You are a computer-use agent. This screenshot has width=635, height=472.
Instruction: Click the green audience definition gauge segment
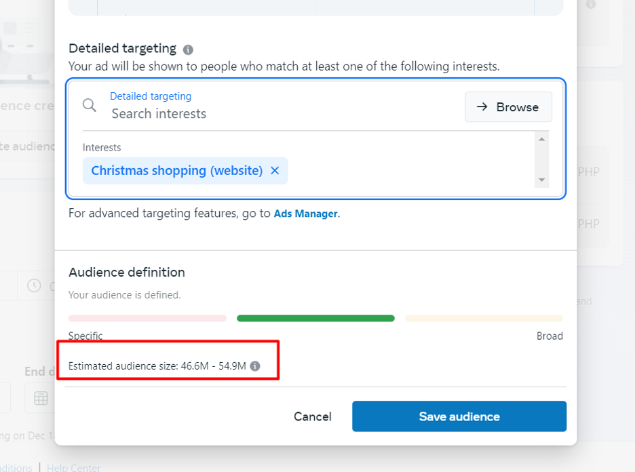coord(315,318)
